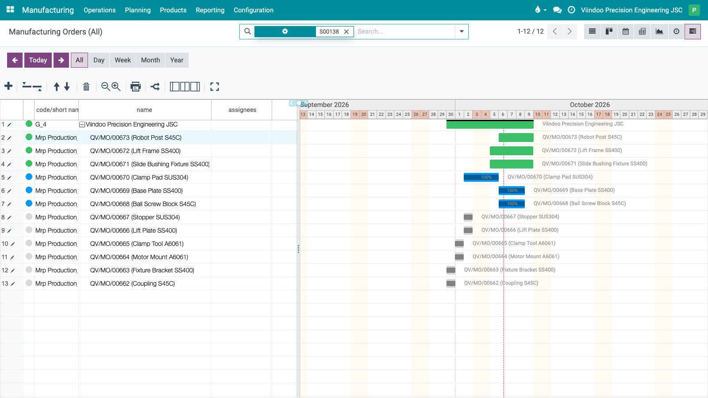Remove the S00138 search filter
Image resolution: width=708 pixels, height=398 pixels.
(x=346, y=31)
